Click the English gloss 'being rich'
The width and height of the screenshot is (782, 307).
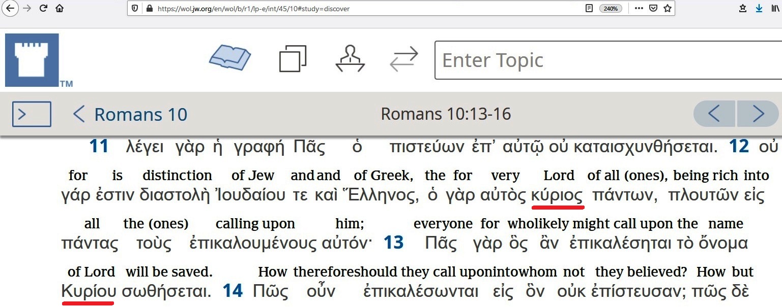coord(706,176)
